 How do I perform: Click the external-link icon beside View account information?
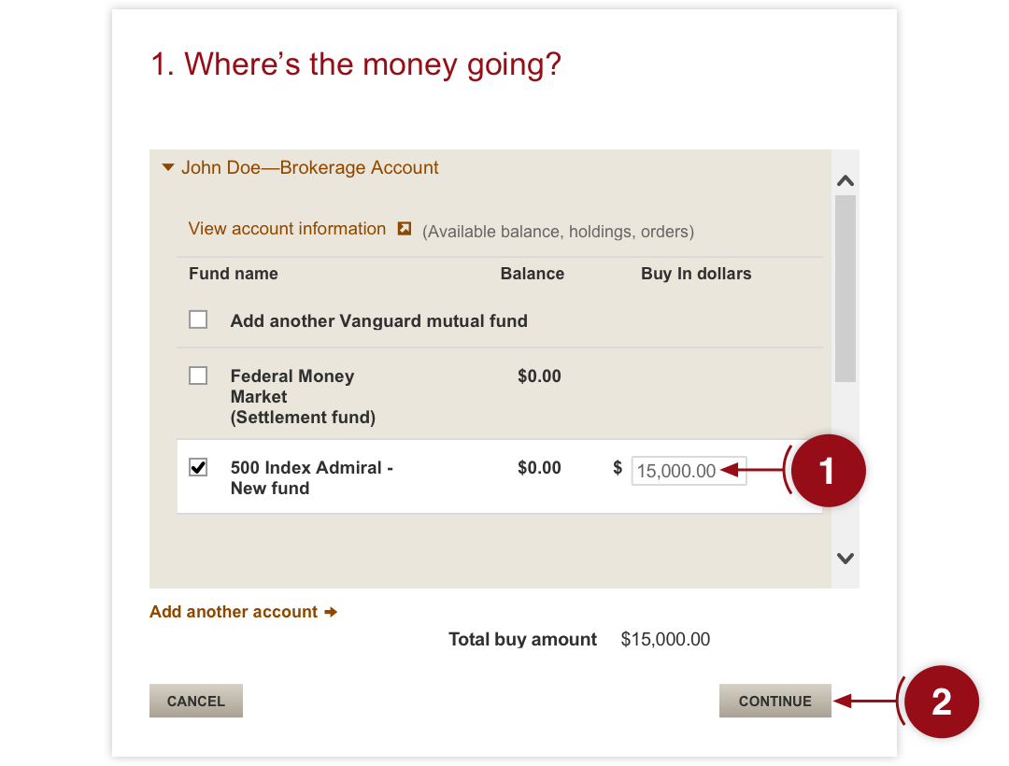[405, 228]
